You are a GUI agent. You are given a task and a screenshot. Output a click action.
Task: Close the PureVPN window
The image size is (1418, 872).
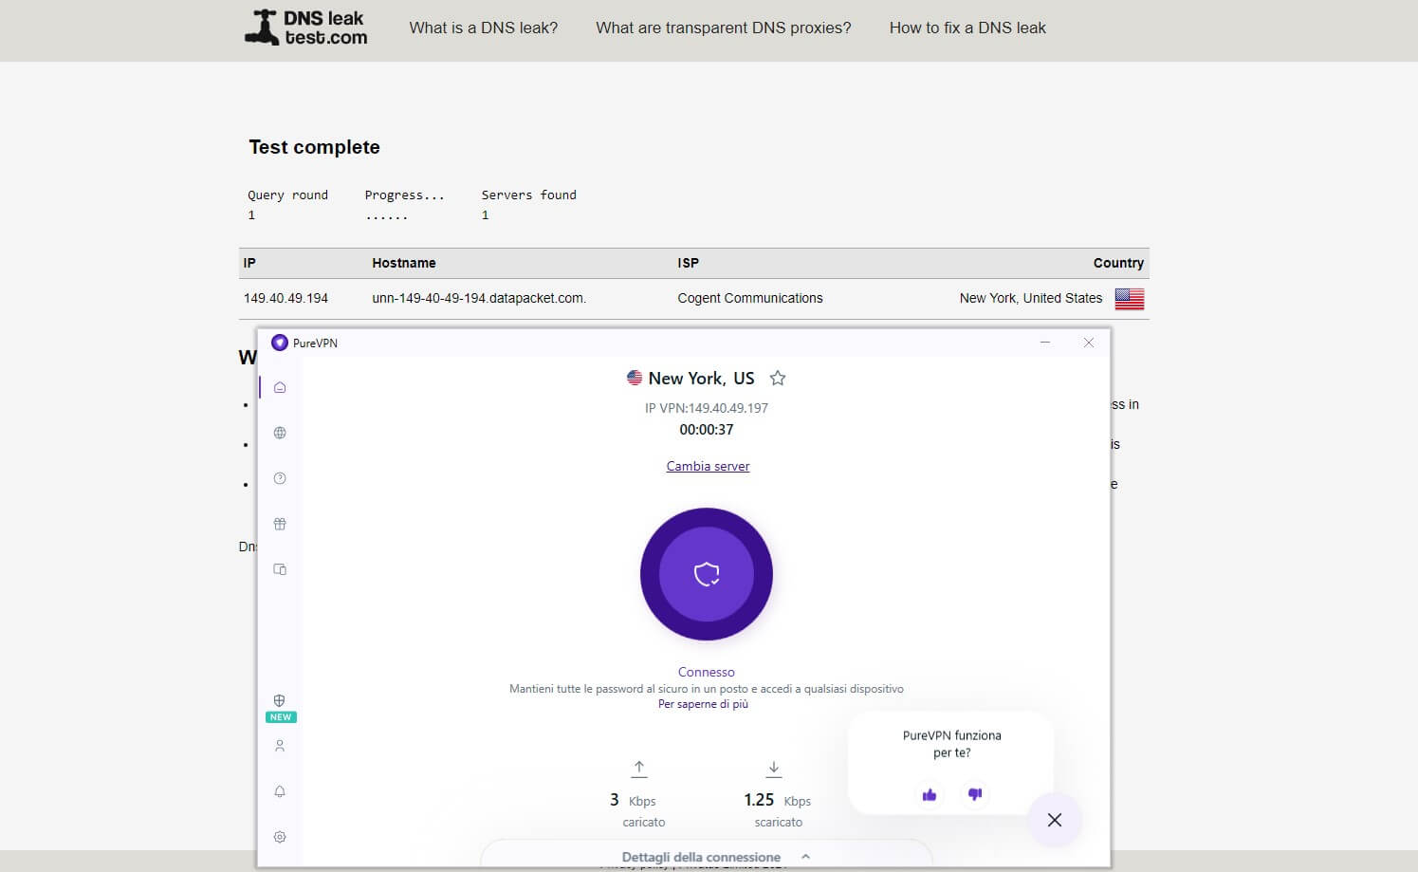pyautogui.click(x=1089, y=343)
